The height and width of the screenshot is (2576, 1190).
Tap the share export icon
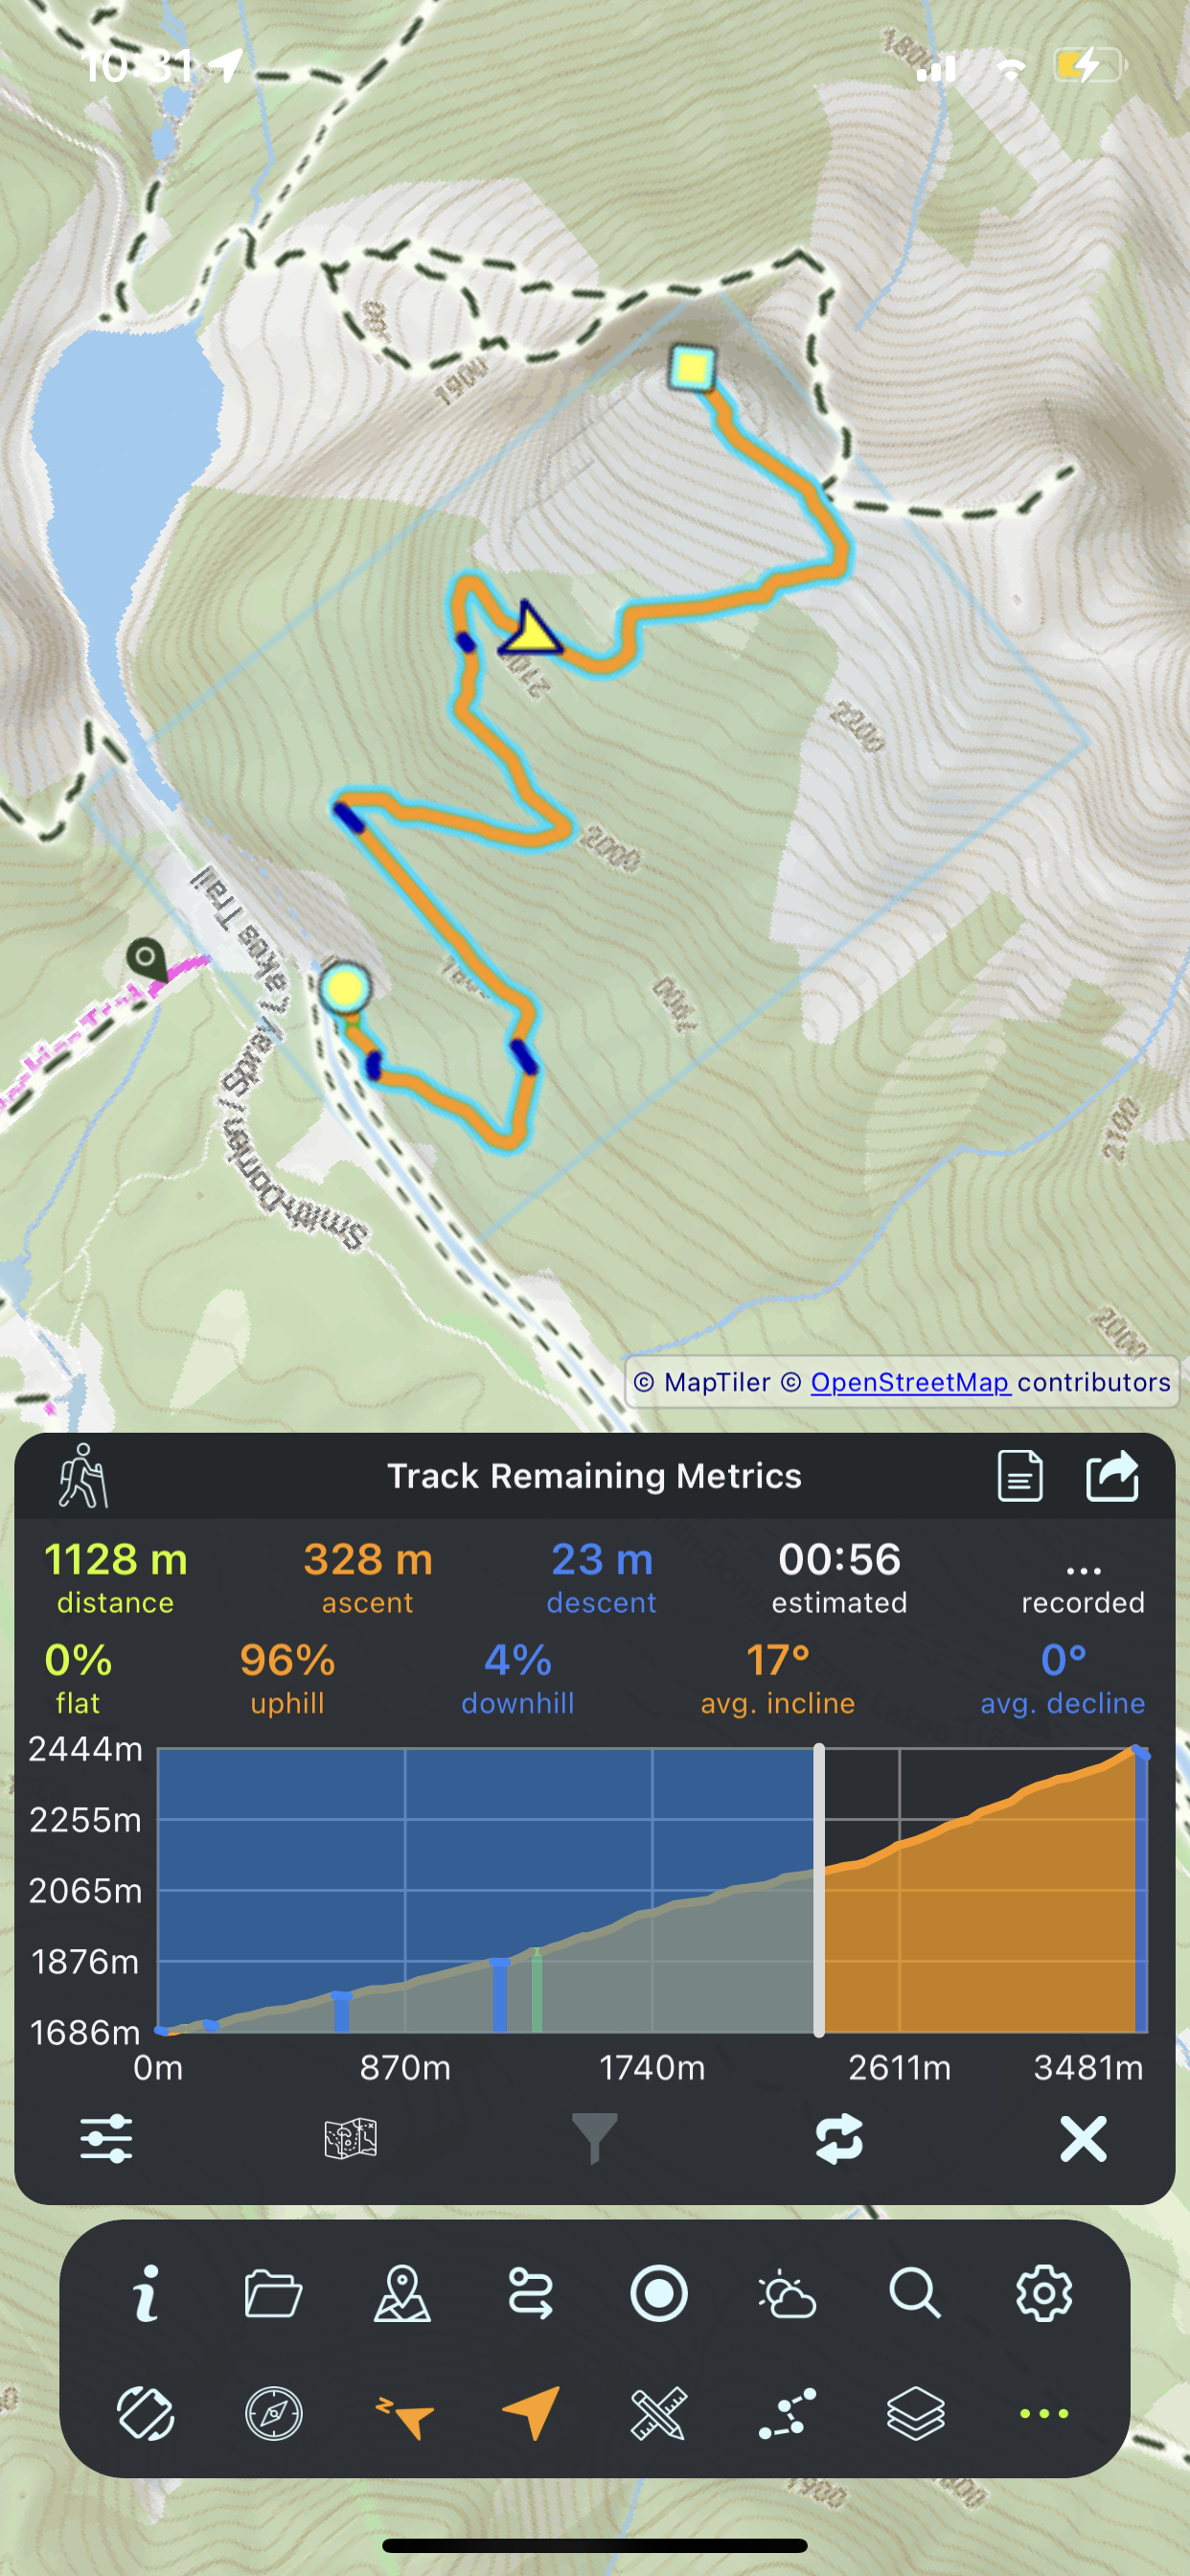point(1112,1476)
